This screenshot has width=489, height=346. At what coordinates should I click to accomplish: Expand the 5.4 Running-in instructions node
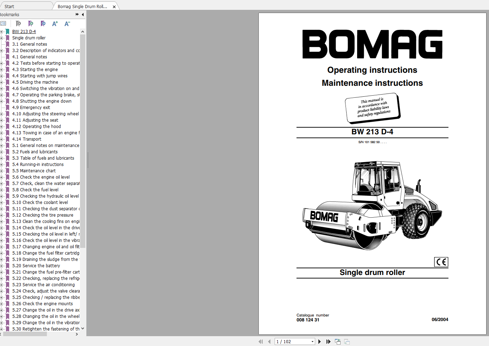[1, 165]
